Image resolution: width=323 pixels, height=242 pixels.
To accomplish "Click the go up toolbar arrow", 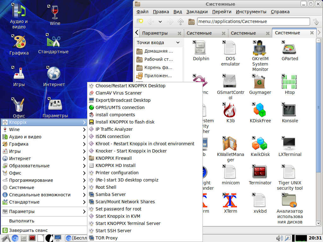I will coord(180,22).
